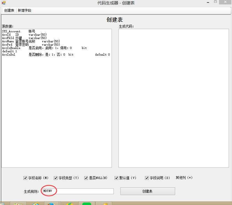Click the 创建表 button at bottom

coord(148,191)
